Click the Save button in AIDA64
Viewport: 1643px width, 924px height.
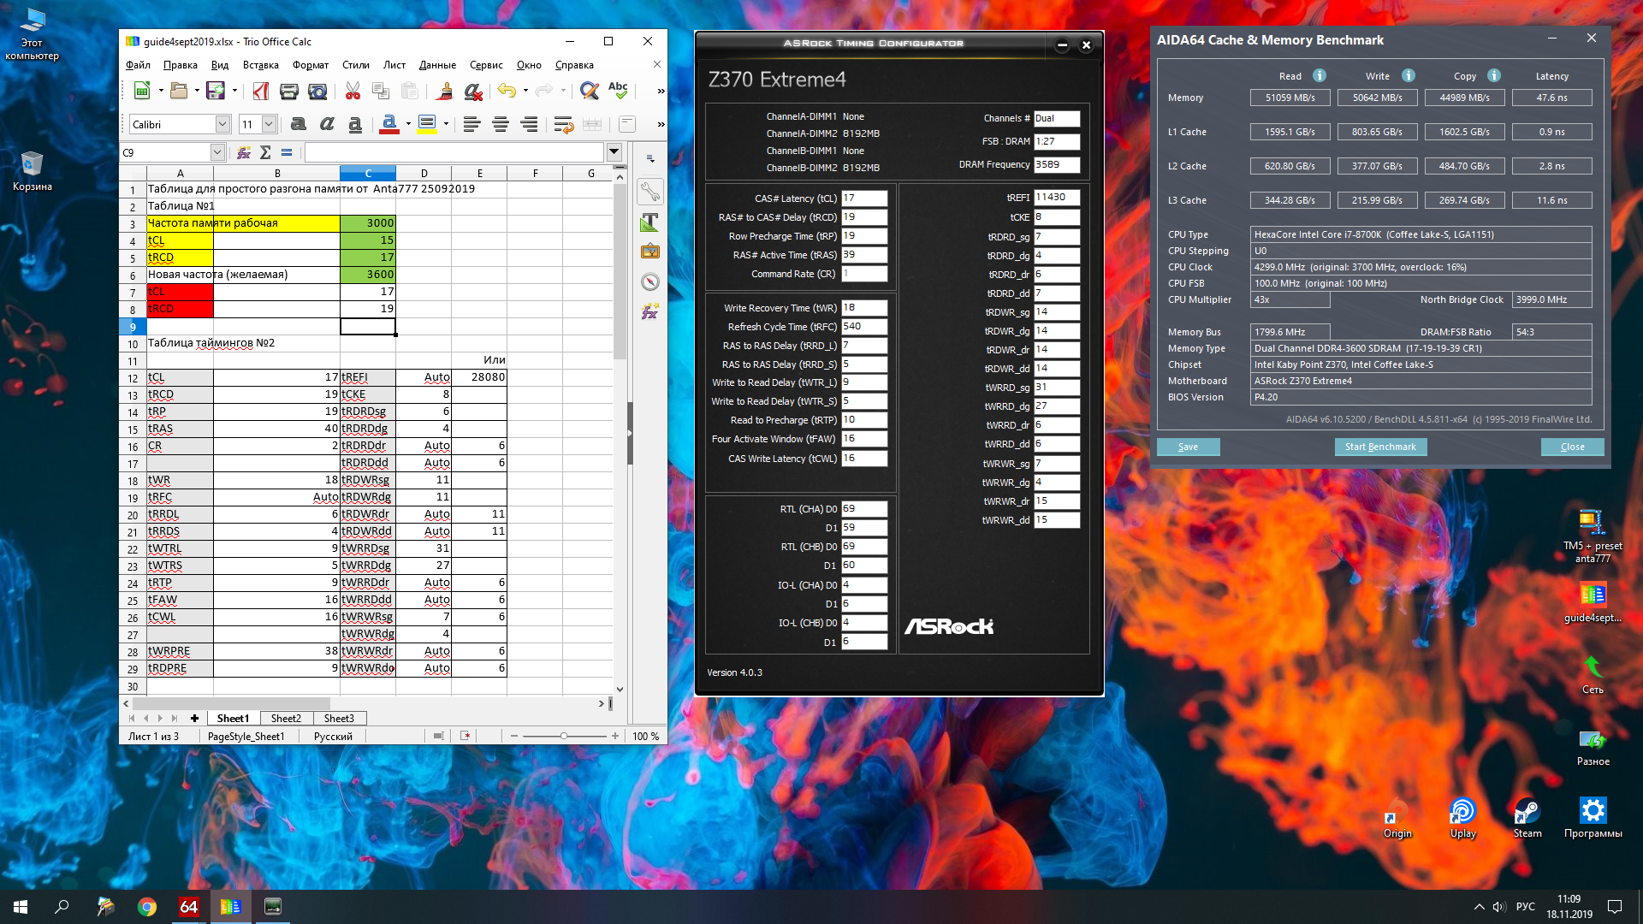pyautogui.click(x=1188, y=447)
